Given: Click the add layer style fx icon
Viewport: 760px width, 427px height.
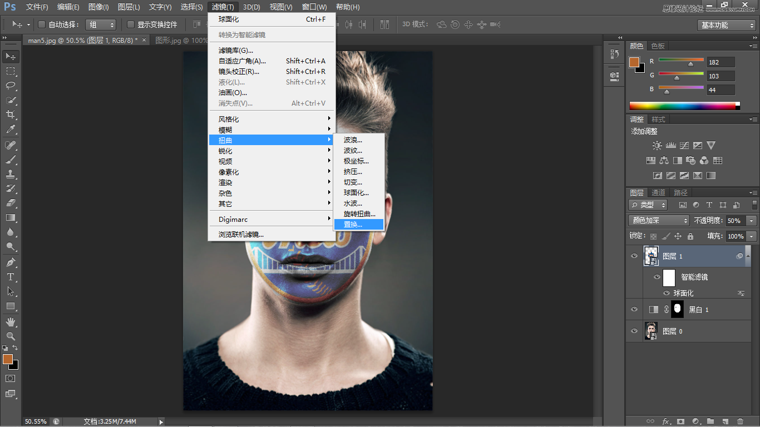Looking at the screenshot, I should (665, 421).
